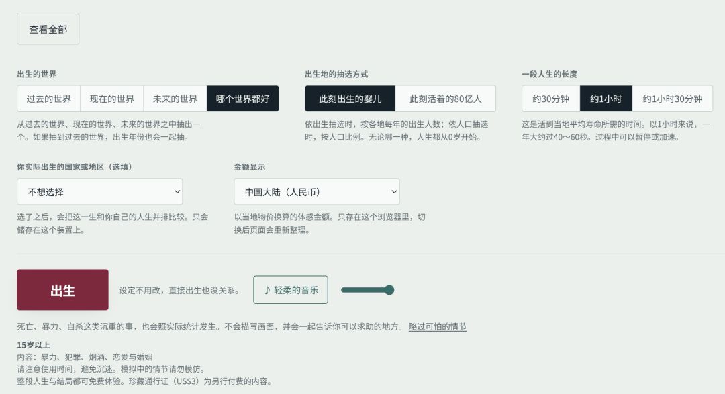Open the 不想选择 birth country dropdown
The width and height of the screenshot is (725, 394).
pos(100,191)
